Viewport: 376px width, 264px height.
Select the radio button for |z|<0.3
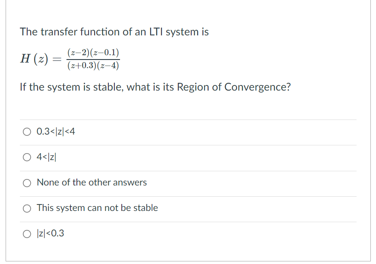click(27, 233)
